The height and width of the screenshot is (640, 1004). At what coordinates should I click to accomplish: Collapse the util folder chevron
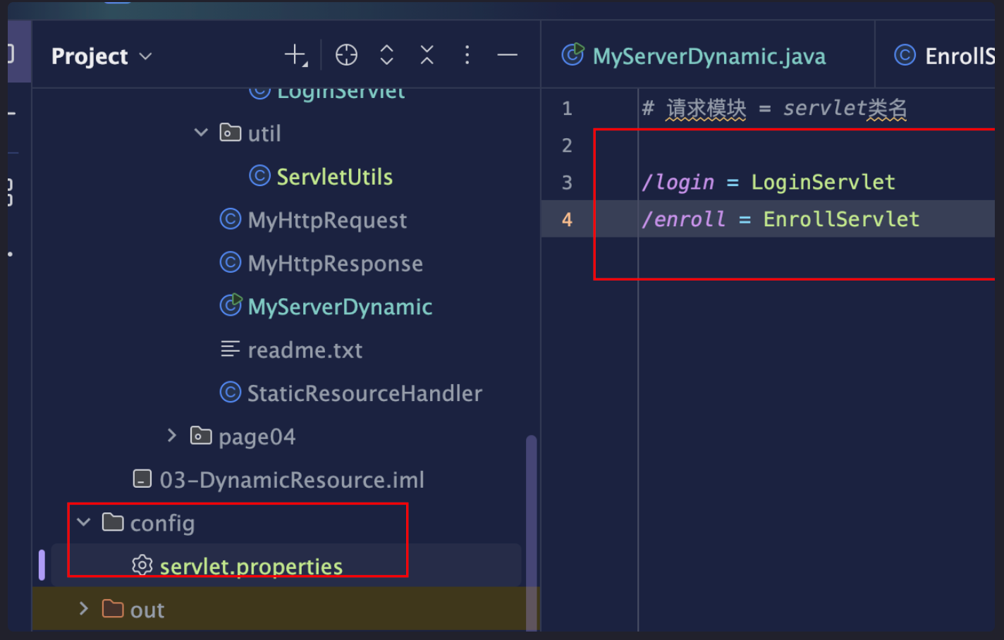pos(201,133)
